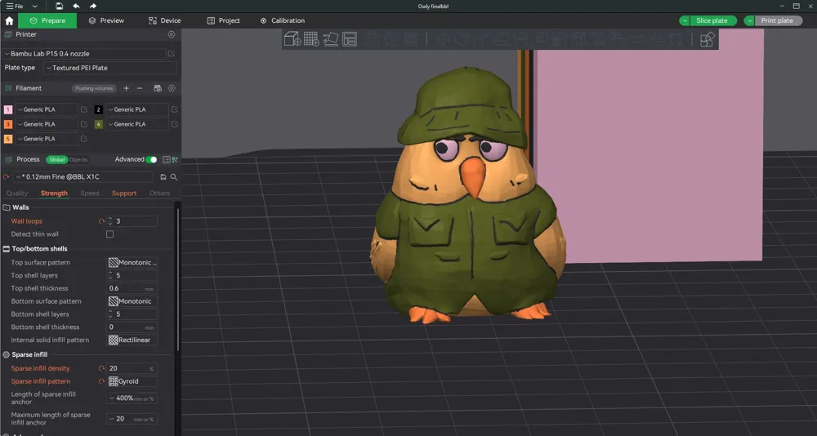817x436 pixels.
Task: Edit preset of filament 1
Action: (84, 109)
